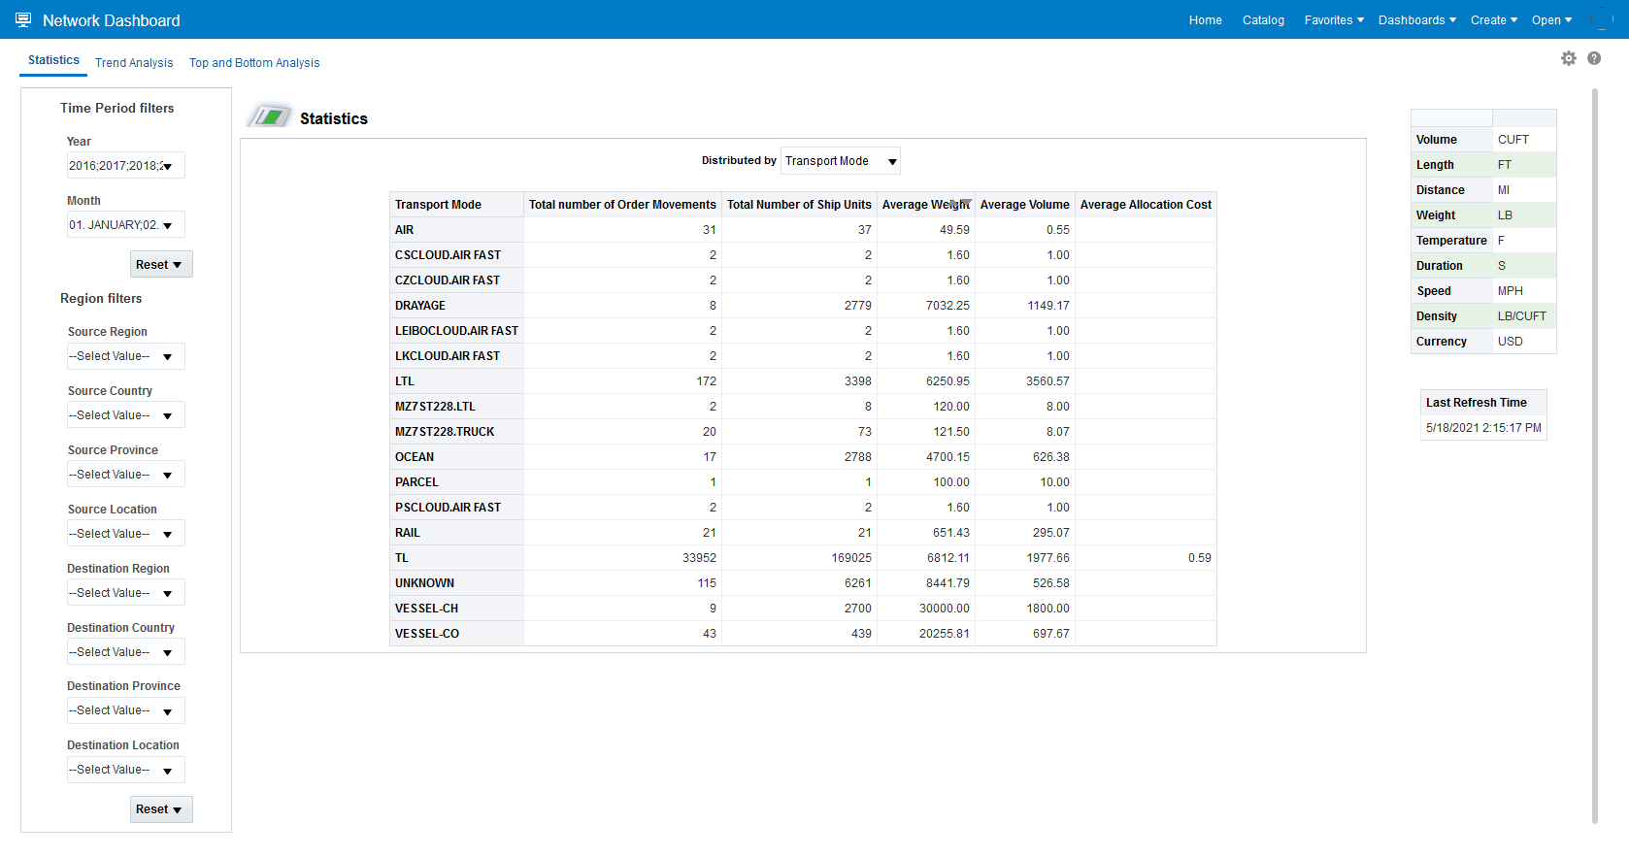Click sort arrows on Average Weight column
Viewport: 1629px width, 857px height.
(x=960, y=203)
